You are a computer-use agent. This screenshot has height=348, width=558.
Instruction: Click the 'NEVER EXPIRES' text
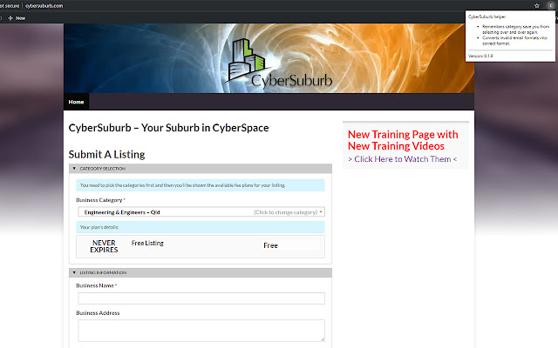(x=104, y=246)
